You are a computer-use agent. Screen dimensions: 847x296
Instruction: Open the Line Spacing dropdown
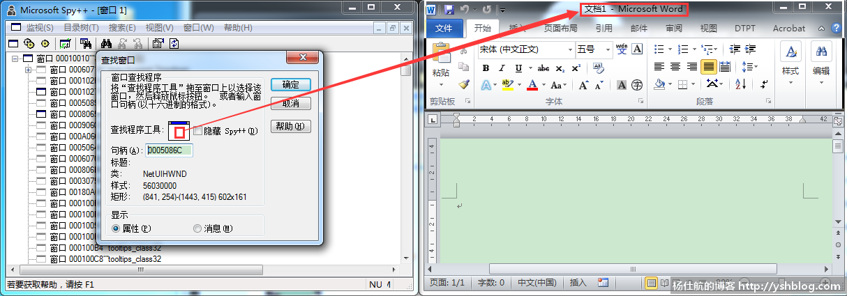click(x=750, y=67)
